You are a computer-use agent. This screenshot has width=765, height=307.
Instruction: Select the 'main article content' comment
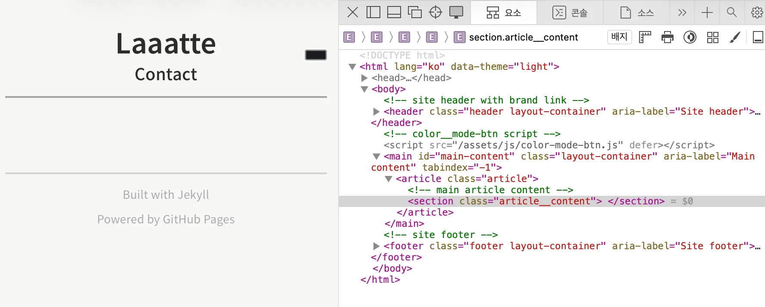coord(491,190)
